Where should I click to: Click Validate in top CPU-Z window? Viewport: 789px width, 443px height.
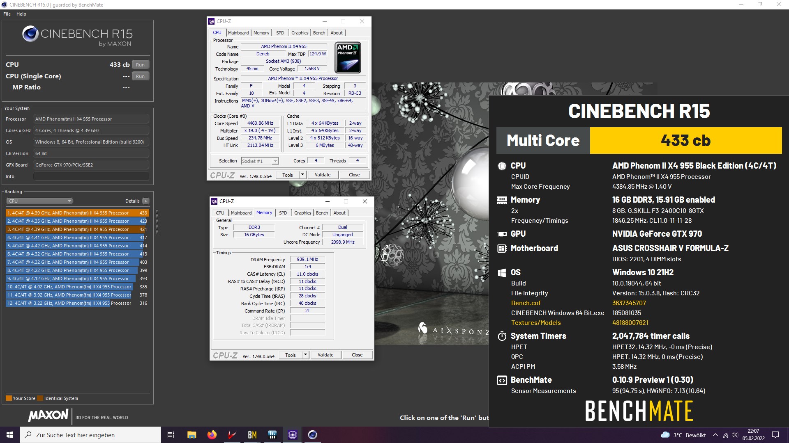(x=323, y=175)
